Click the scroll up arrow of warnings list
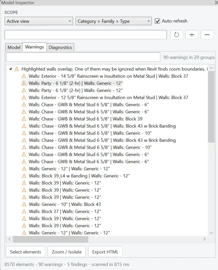218x270 pixels. [211, 68]
